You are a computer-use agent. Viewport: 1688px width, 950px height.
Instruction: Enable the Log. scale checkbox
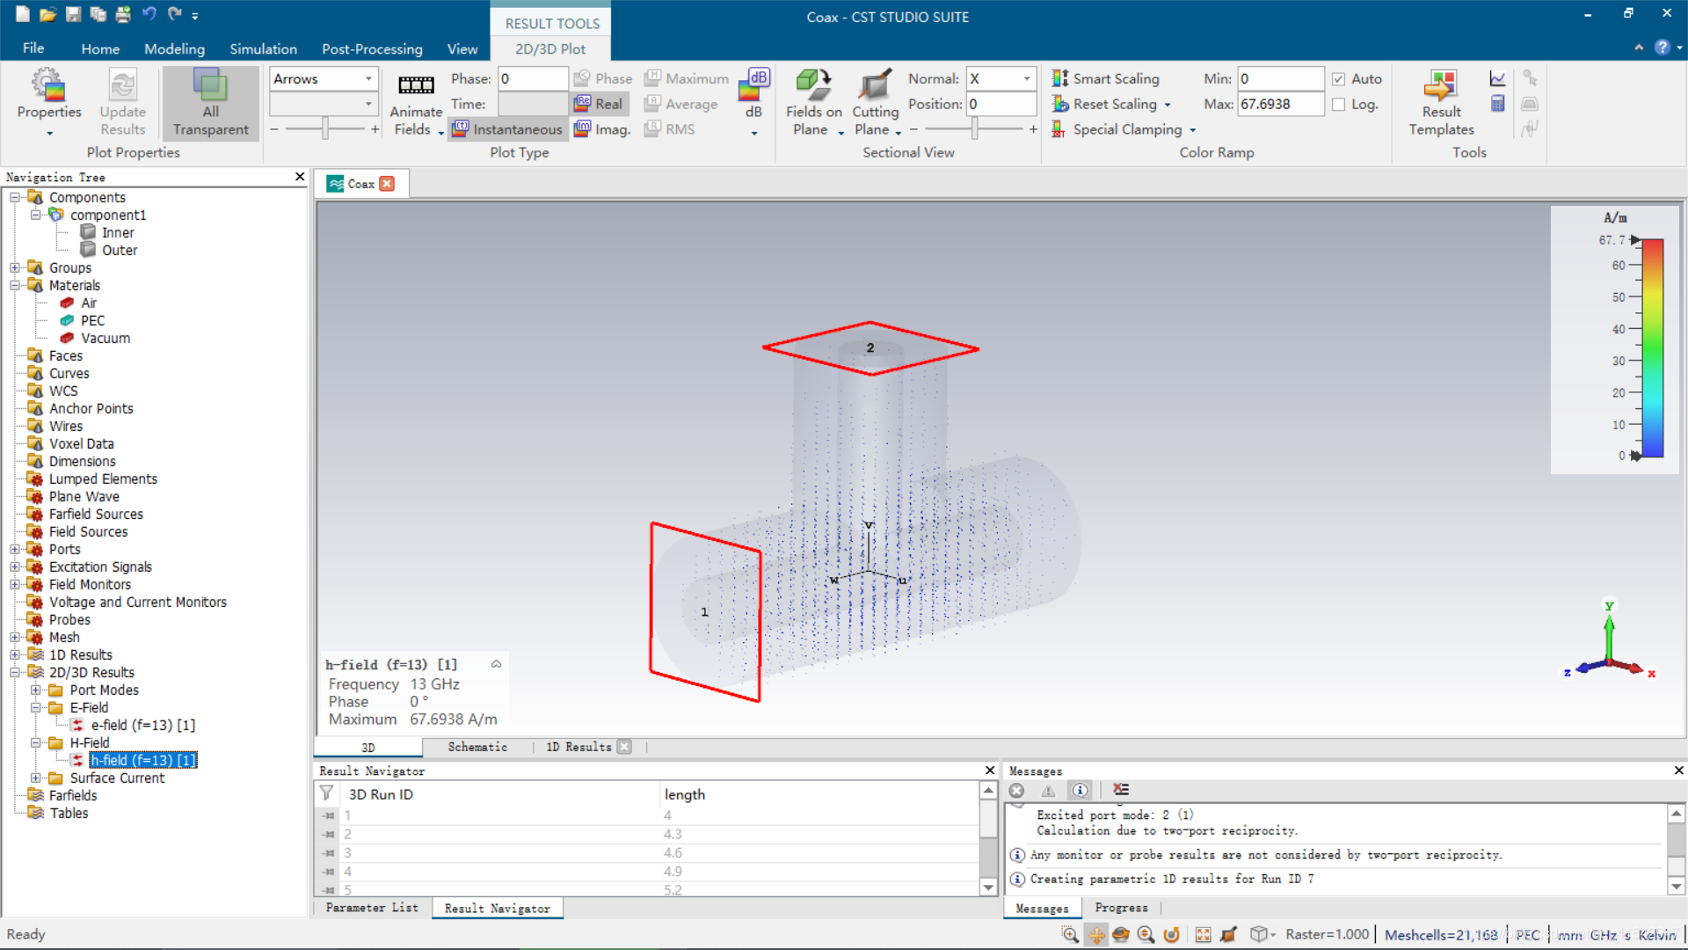pos(1339,105)
